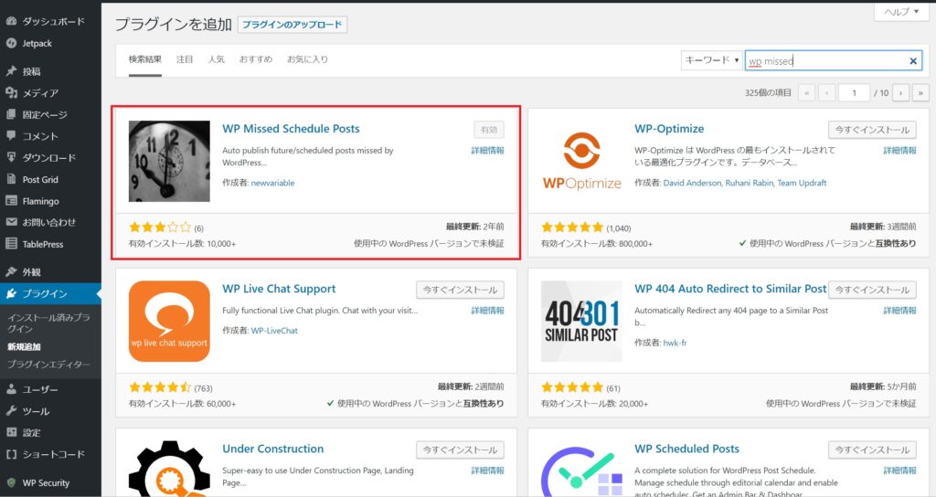936x497 pixels.
Task: Click プラグインのアップロード button
Action: pos(292,25)
